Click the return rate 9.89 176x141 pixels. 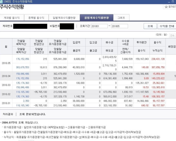pyautogui.click(x=146, y=78)
